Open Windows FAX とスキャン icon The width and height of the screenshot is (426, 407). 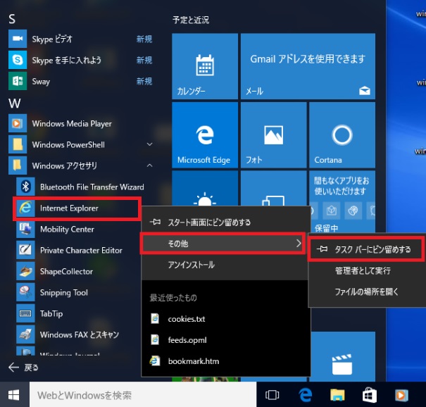coord(25,334)
